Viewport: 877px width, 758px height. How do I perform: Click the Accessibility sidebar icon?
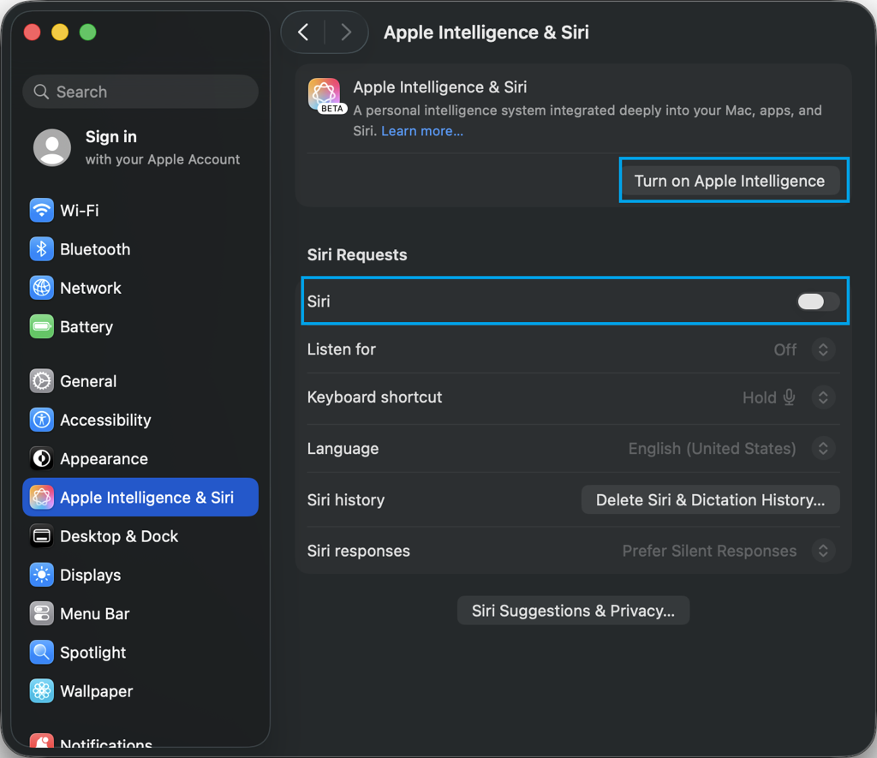coord(41,420)
